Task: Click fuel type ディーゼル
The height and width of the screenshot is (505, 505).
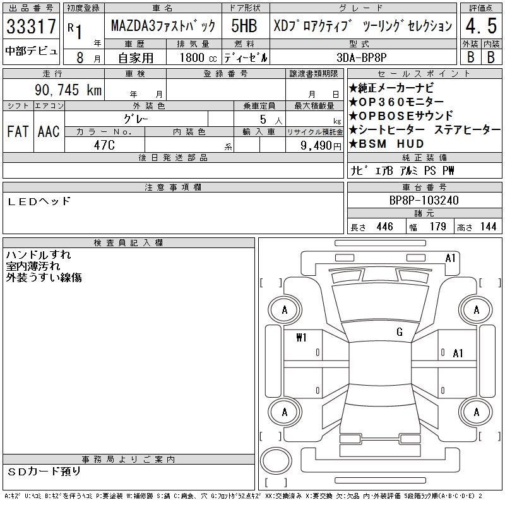Action: (246, 57)
